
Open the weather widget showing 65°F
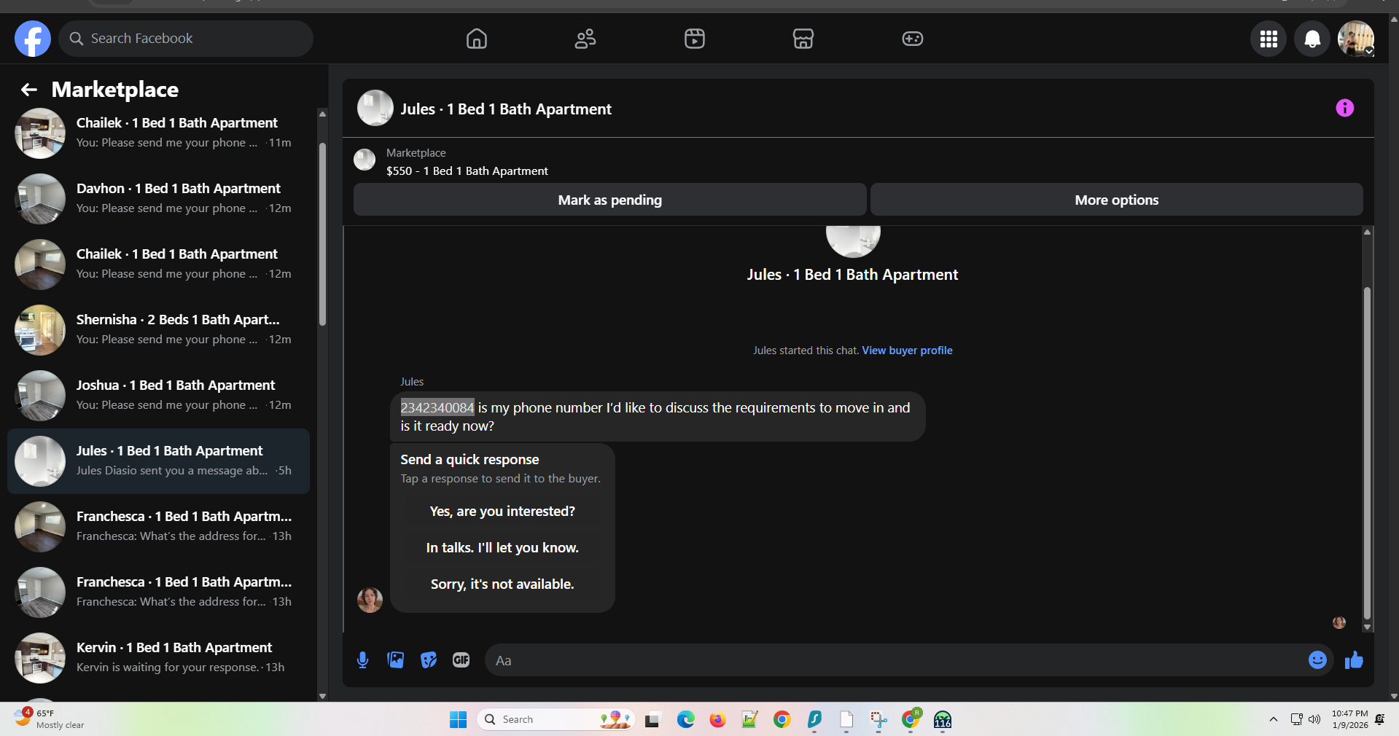[50, 719]
